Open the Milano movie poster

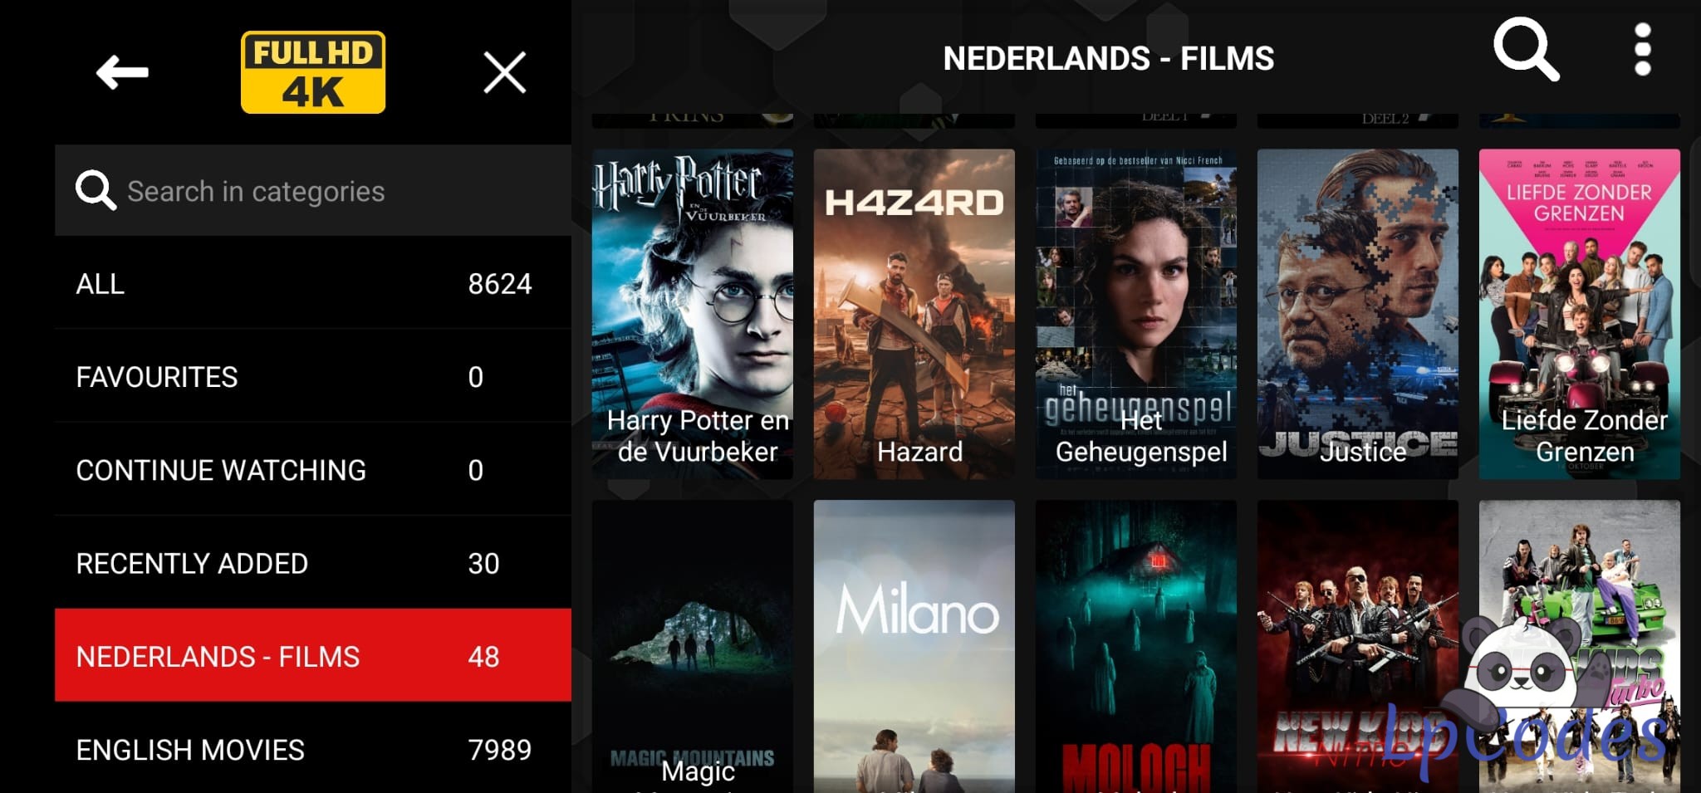pyautogui.click(x=914, y=646)
